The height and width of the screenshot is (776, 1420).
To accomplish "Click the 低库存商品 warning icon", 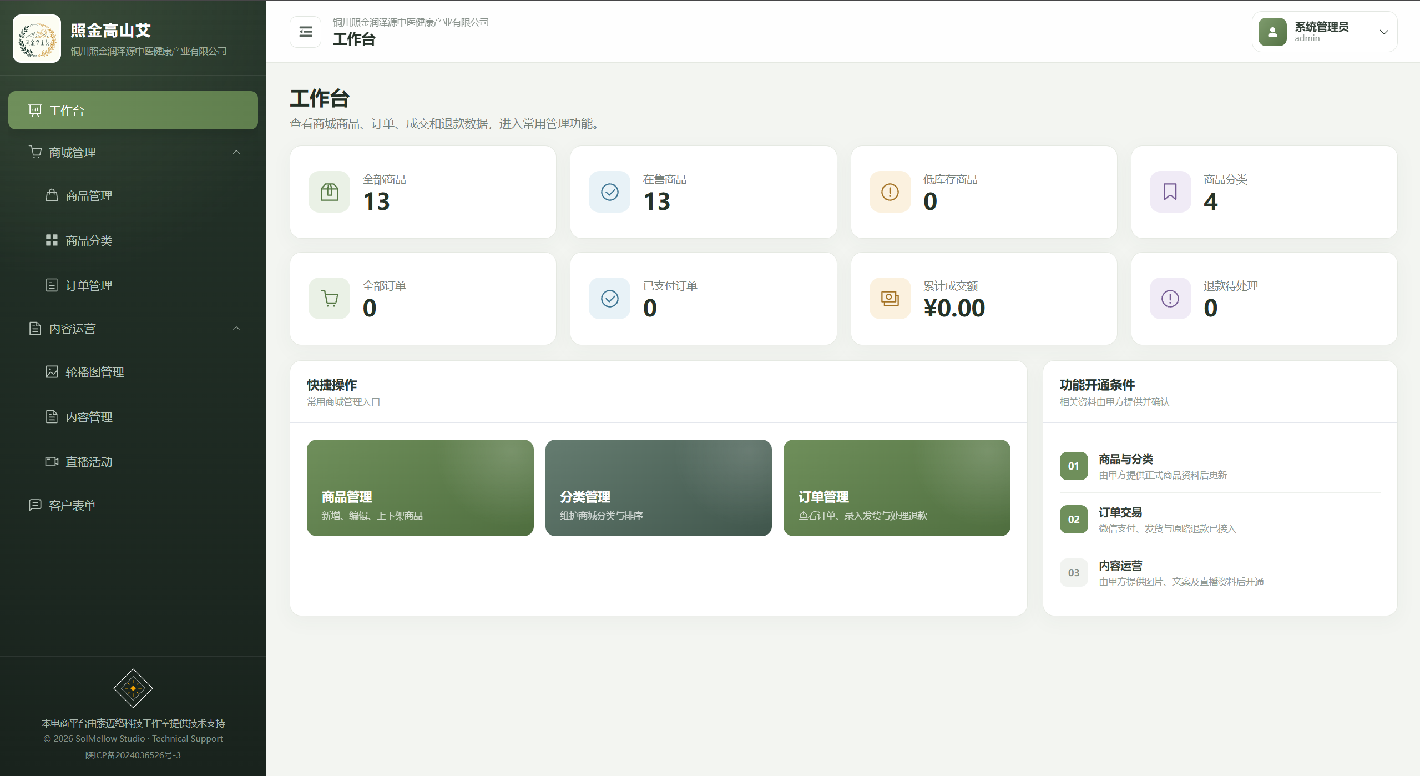I will click(x=890, y=192).
